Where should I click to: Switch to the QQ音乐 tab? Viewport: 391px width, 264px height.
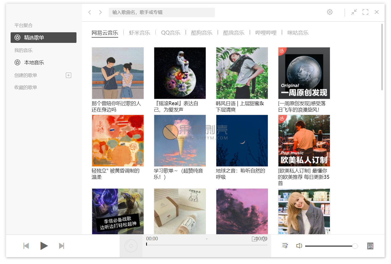point(171,33)
